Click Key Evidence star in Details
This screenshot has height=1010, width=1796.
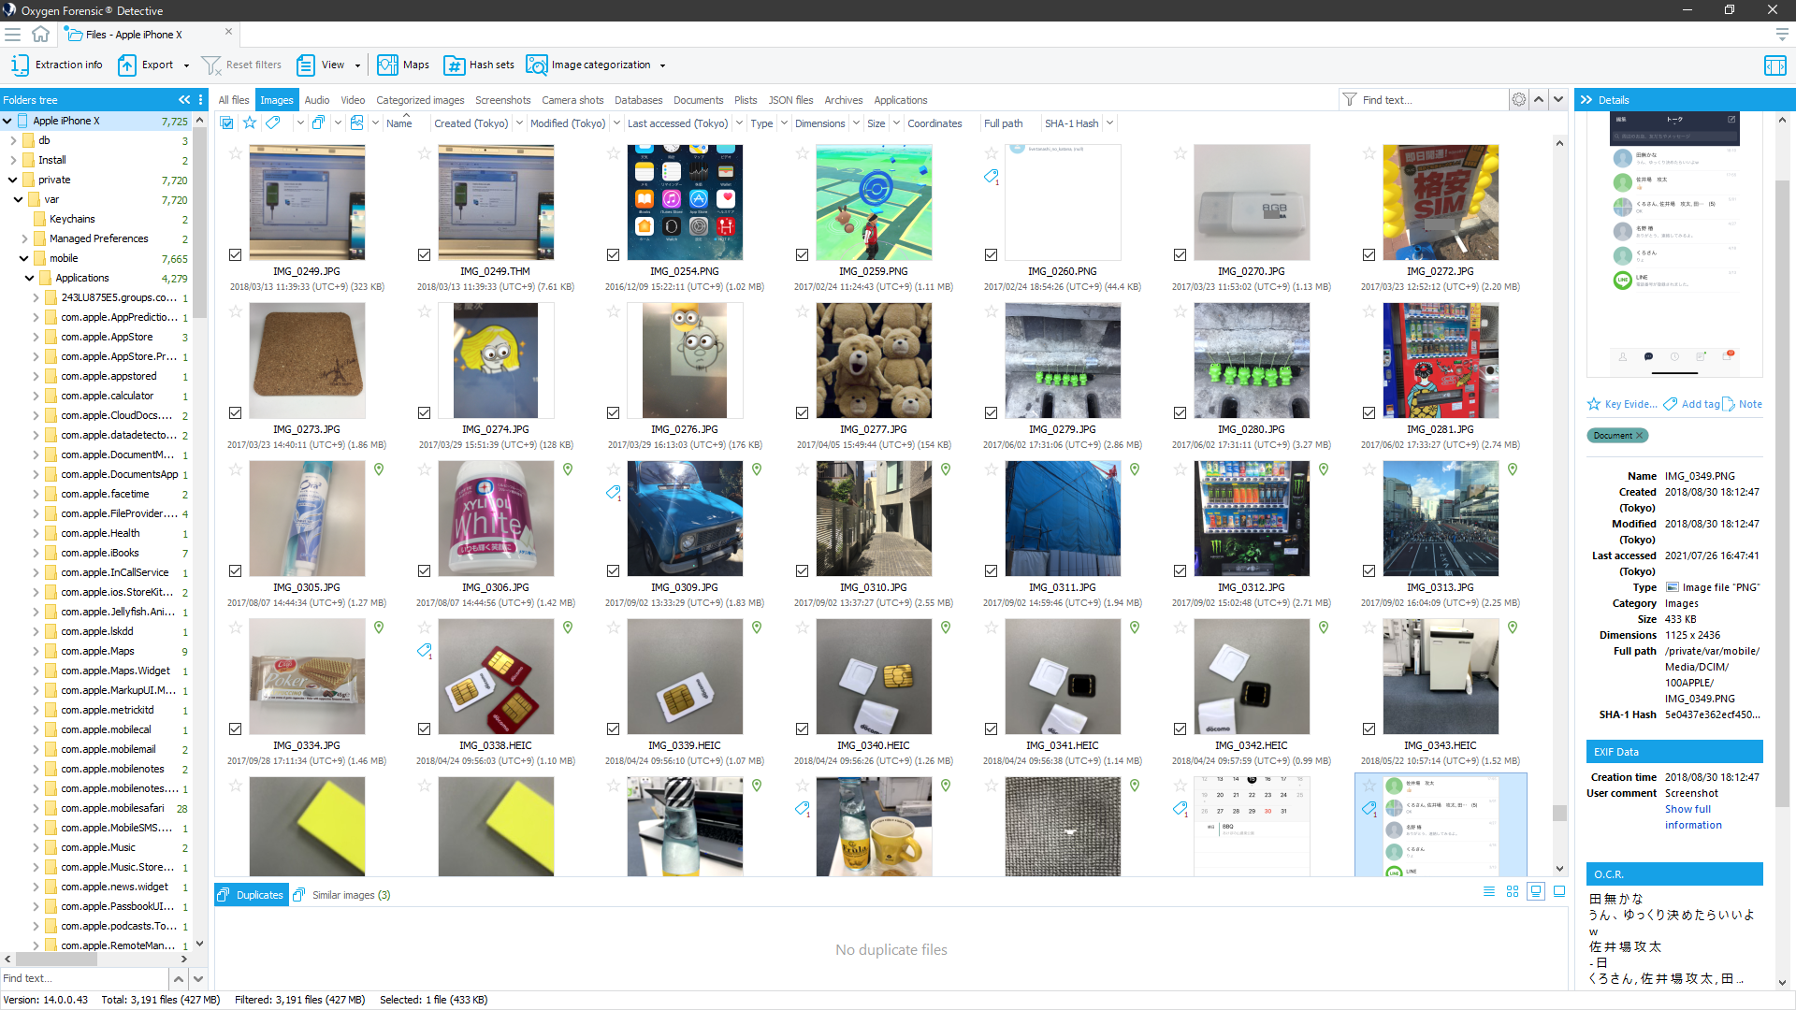pos(1594,404)
